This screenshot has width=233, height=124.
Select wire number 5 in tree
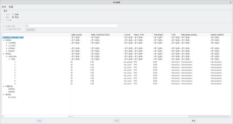click(x=15, y=73)
